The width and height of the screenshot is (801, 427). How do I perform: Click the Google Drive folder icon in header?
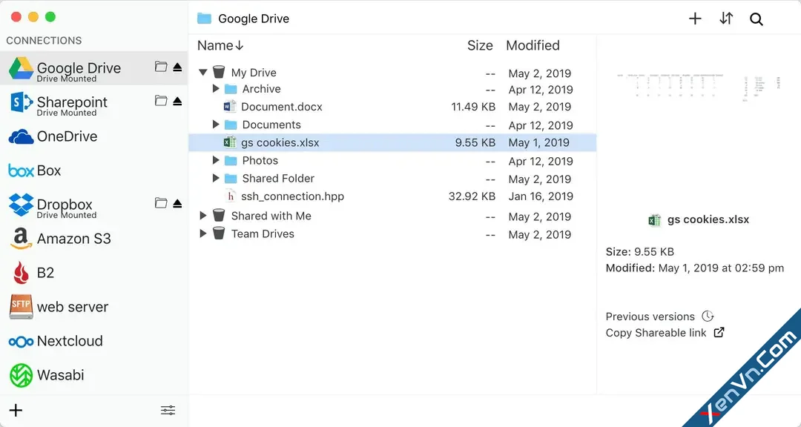coord(205,19)
